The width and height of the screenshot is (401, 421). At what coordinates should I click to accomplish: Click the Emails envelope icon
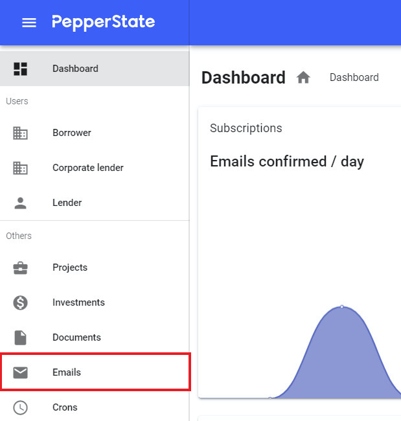click(x=21, y=372)
